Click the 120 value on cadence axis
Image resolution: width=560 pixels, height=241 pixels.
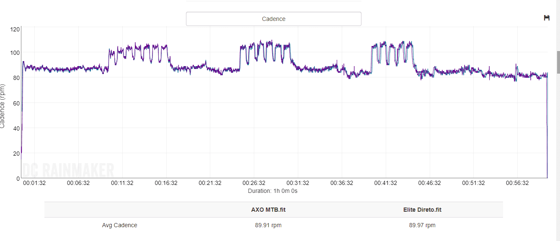15,29
